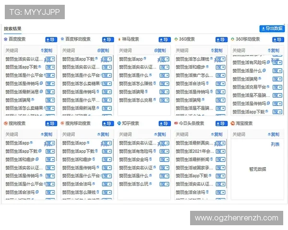Copy keywords in the 360搜索 panel via 复制
Image resolution: width=288 pixels, height=230 pixels.
[x=217, y=50]
